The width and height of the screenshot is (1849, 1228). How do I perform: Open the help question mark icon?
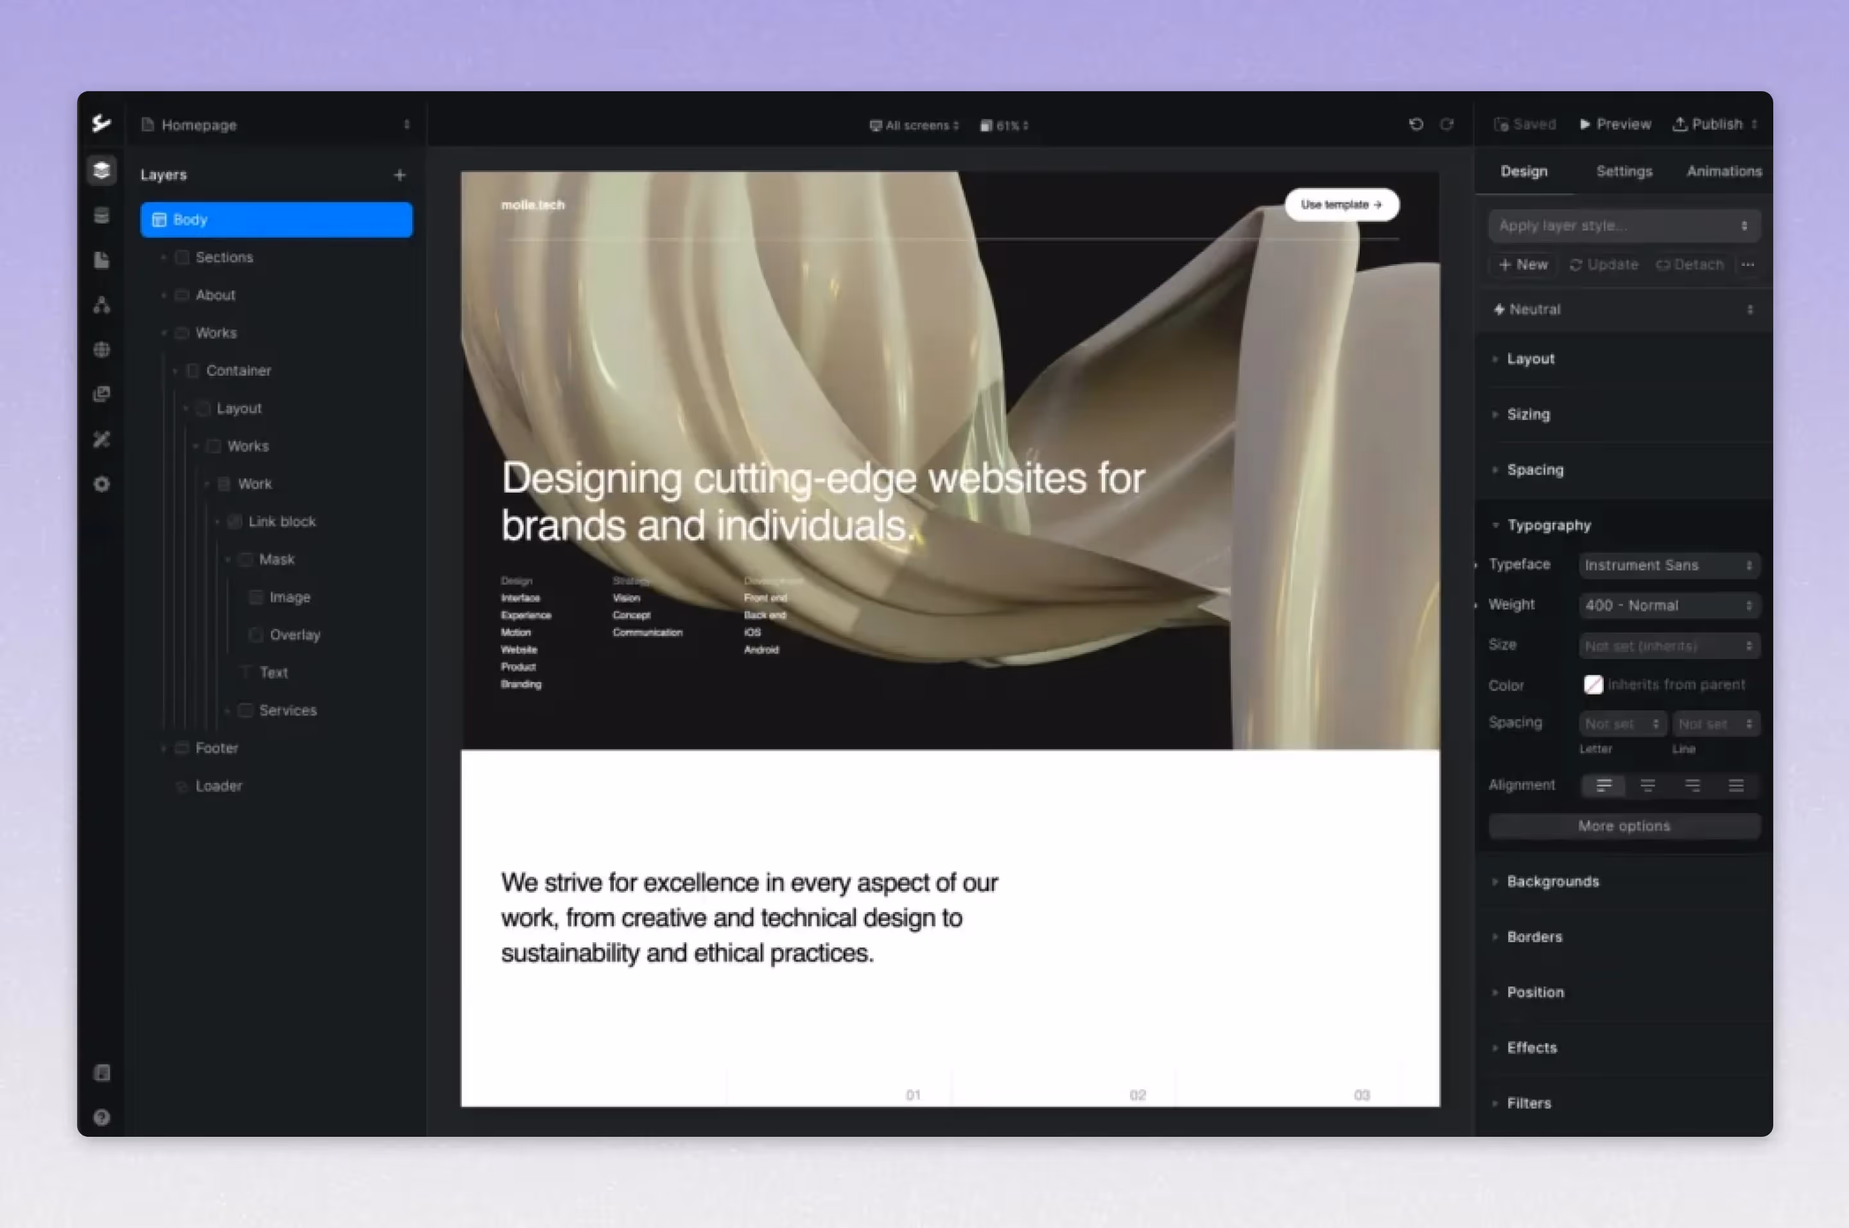[101, 1117]
